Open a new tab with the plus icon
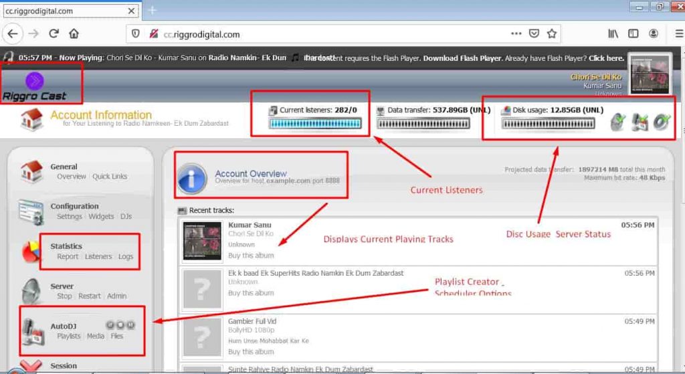 (152, 10)
